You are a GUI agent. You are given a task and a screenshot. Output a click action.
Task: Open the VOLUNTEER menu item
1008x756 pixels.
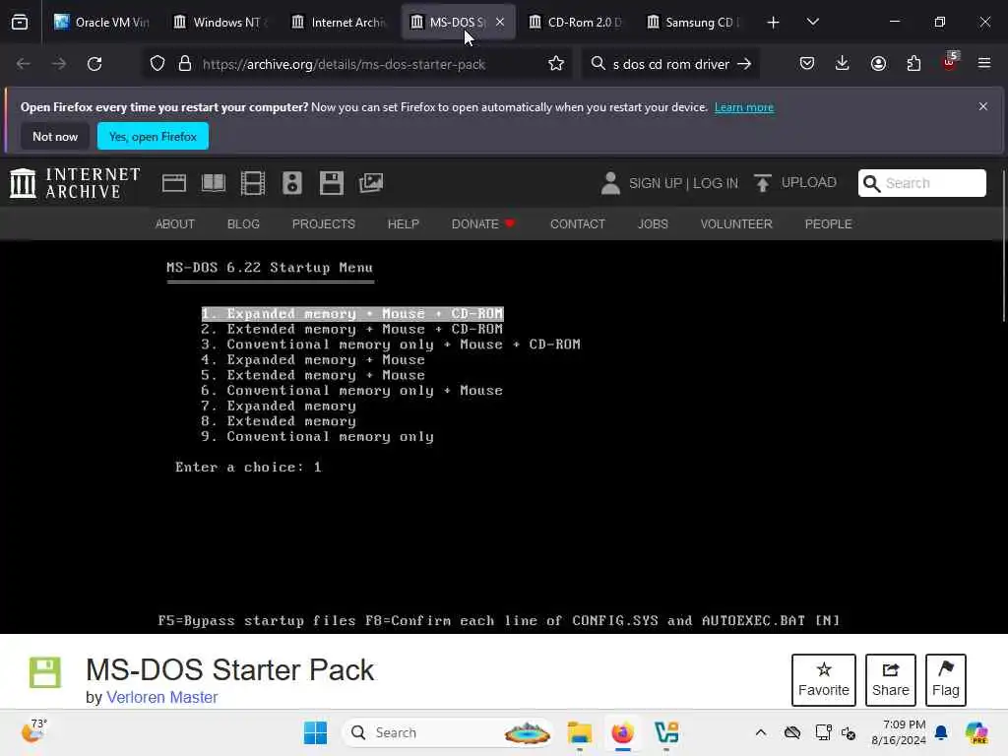(736, 223)
